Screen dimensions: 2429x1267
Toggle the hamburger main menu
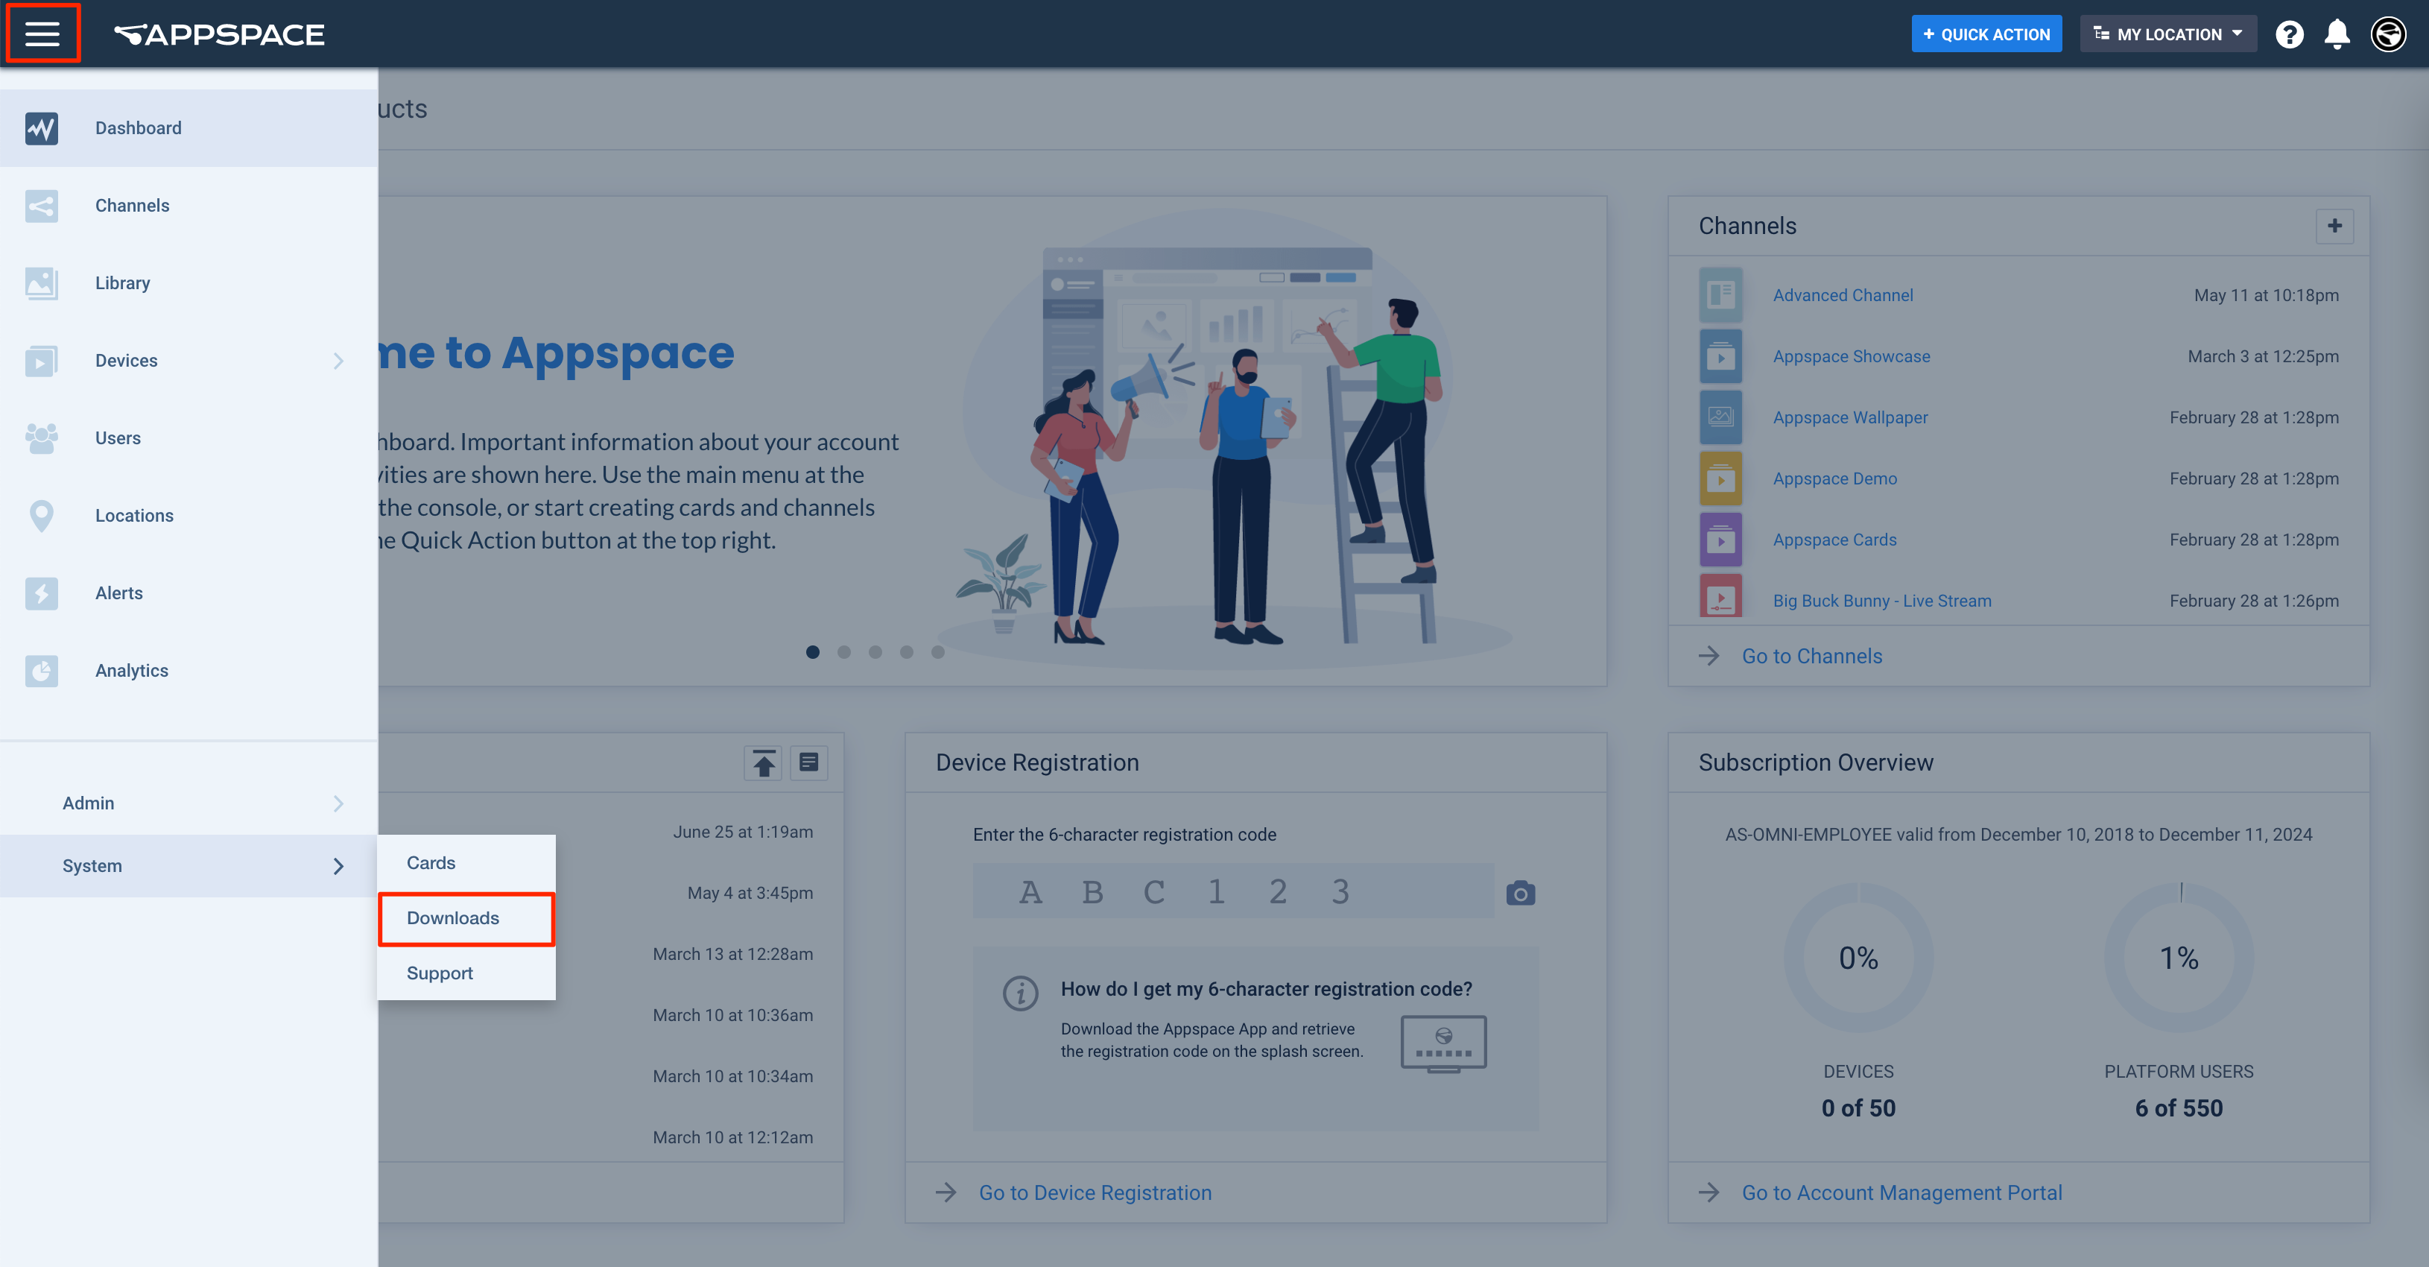(42, 34)
